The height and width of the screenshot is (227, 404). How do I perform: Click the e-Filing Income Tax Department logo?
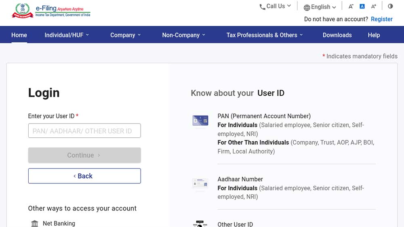pos(51,11)
